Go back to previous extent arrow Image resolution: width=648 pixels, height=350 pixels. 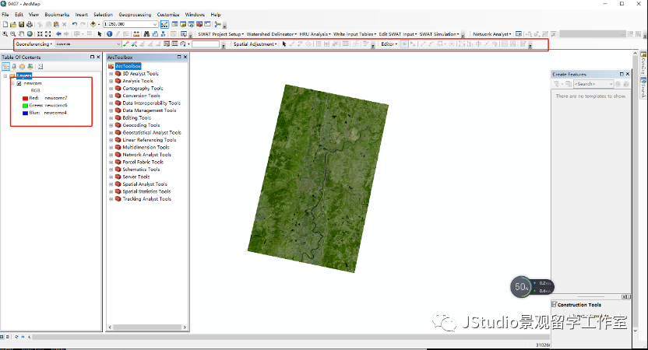tap(58, 34)
